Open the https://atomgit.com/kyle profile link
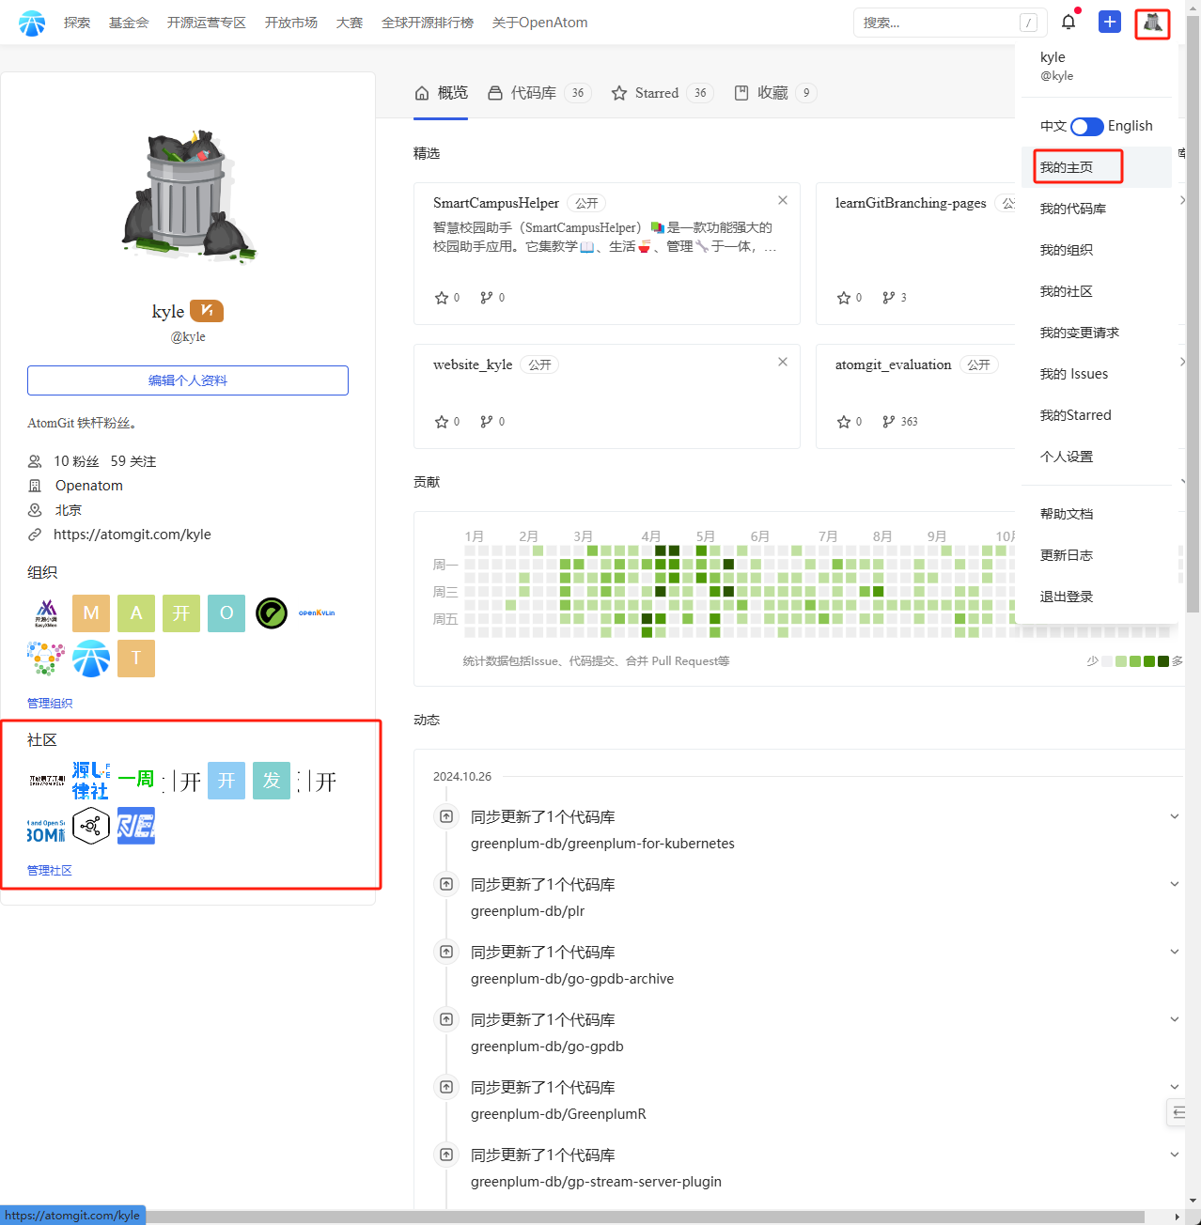 pyautogui.click(x=133, y=535)
